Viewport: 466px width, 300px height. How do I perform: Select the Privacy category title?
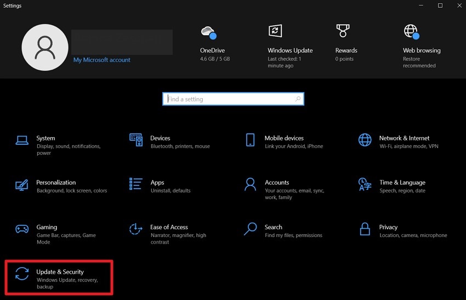388,227
